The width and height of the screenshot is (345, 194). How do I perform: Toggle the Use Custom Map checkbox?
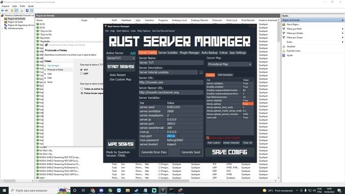pyautogui.click(x=108, y=80)
